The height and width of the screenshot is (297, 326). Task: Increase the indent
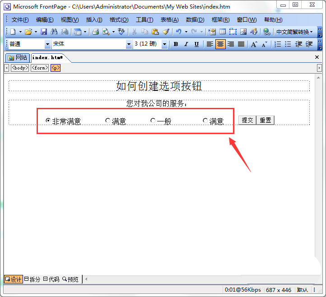point(309,44)
